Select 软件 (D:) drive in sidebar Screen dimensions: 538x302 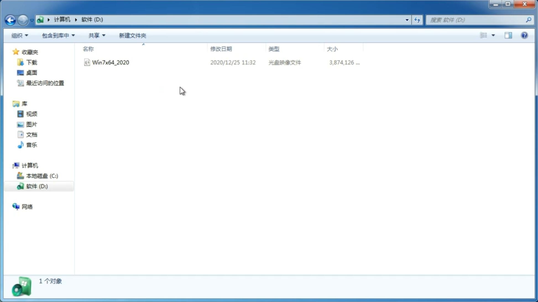(36, 186)
